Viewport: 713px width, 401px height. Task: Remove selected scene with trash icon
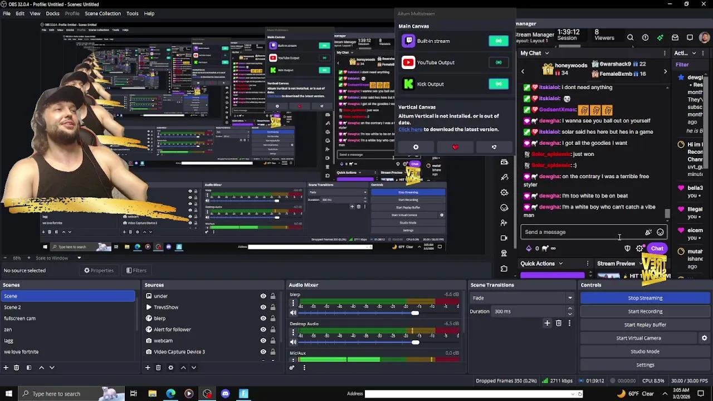[16, 368]
